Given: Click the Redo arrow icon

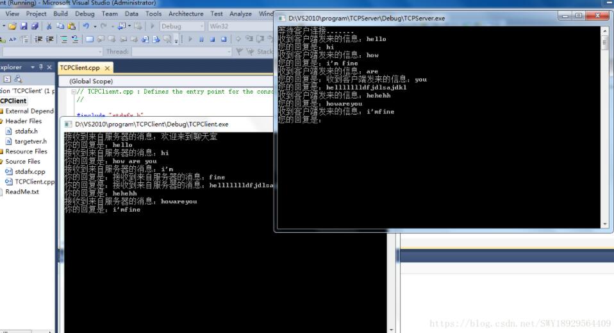Looking at the screenshot, I should click(x=103, y=26).
